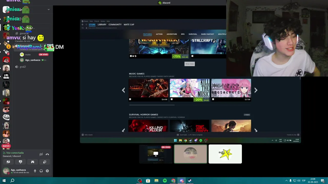Mute microphone next to Agu_sanhueza
The image size is (328, 184).
pos(35,171)
